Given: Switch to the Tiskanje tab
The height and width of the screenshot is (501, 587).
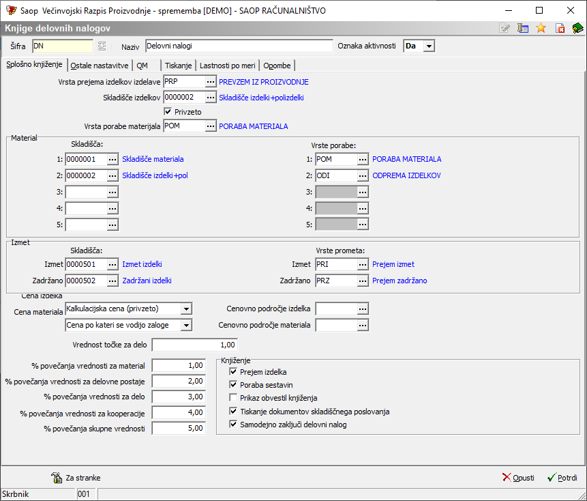Looking at the screenshot, I should tap(178, 66).
